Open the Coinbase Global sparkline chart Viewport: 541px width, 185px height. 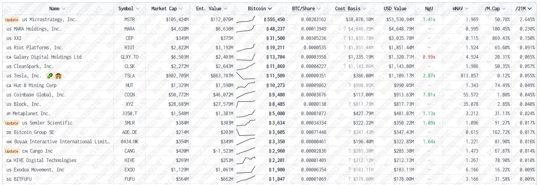click(246, 95)
